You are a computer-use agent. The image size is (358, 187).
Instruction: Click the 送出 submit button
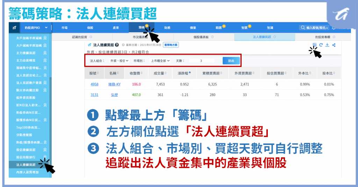231,61
